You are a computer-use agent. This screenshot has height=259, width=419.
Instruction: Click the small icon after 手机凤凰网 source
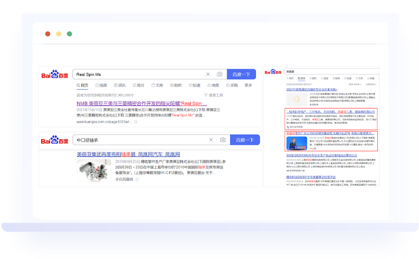(x=137, y=179)
